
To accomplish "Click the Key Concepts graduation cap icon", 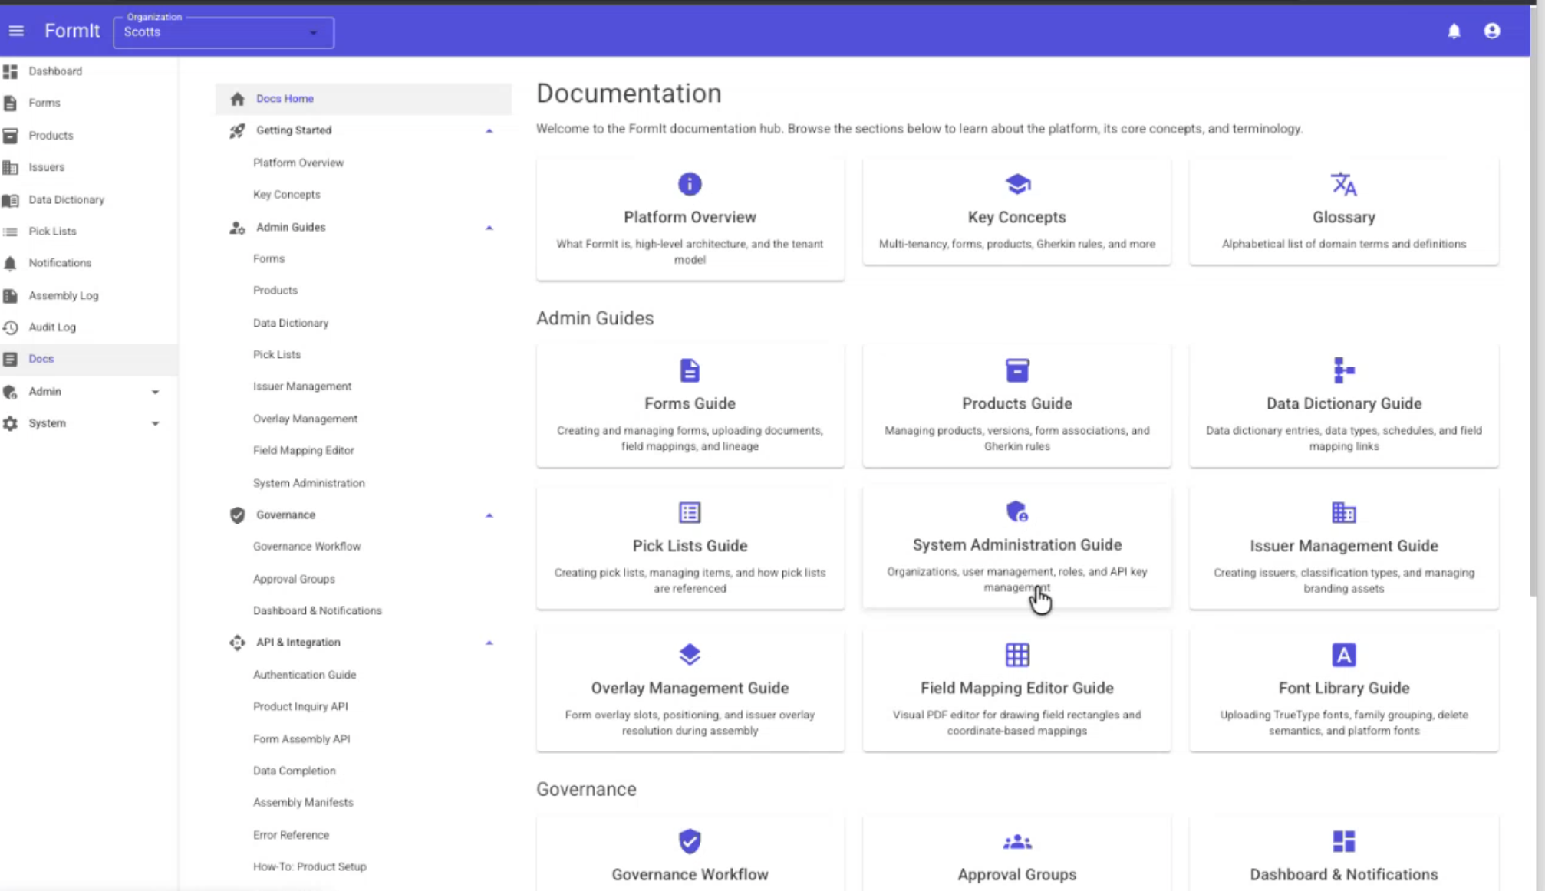I will (x=1017, y=184).
